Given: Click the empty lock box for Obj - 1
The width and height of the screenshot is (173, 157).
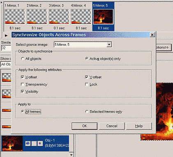Looking at the screenshot, I should [x=34, y=143].
